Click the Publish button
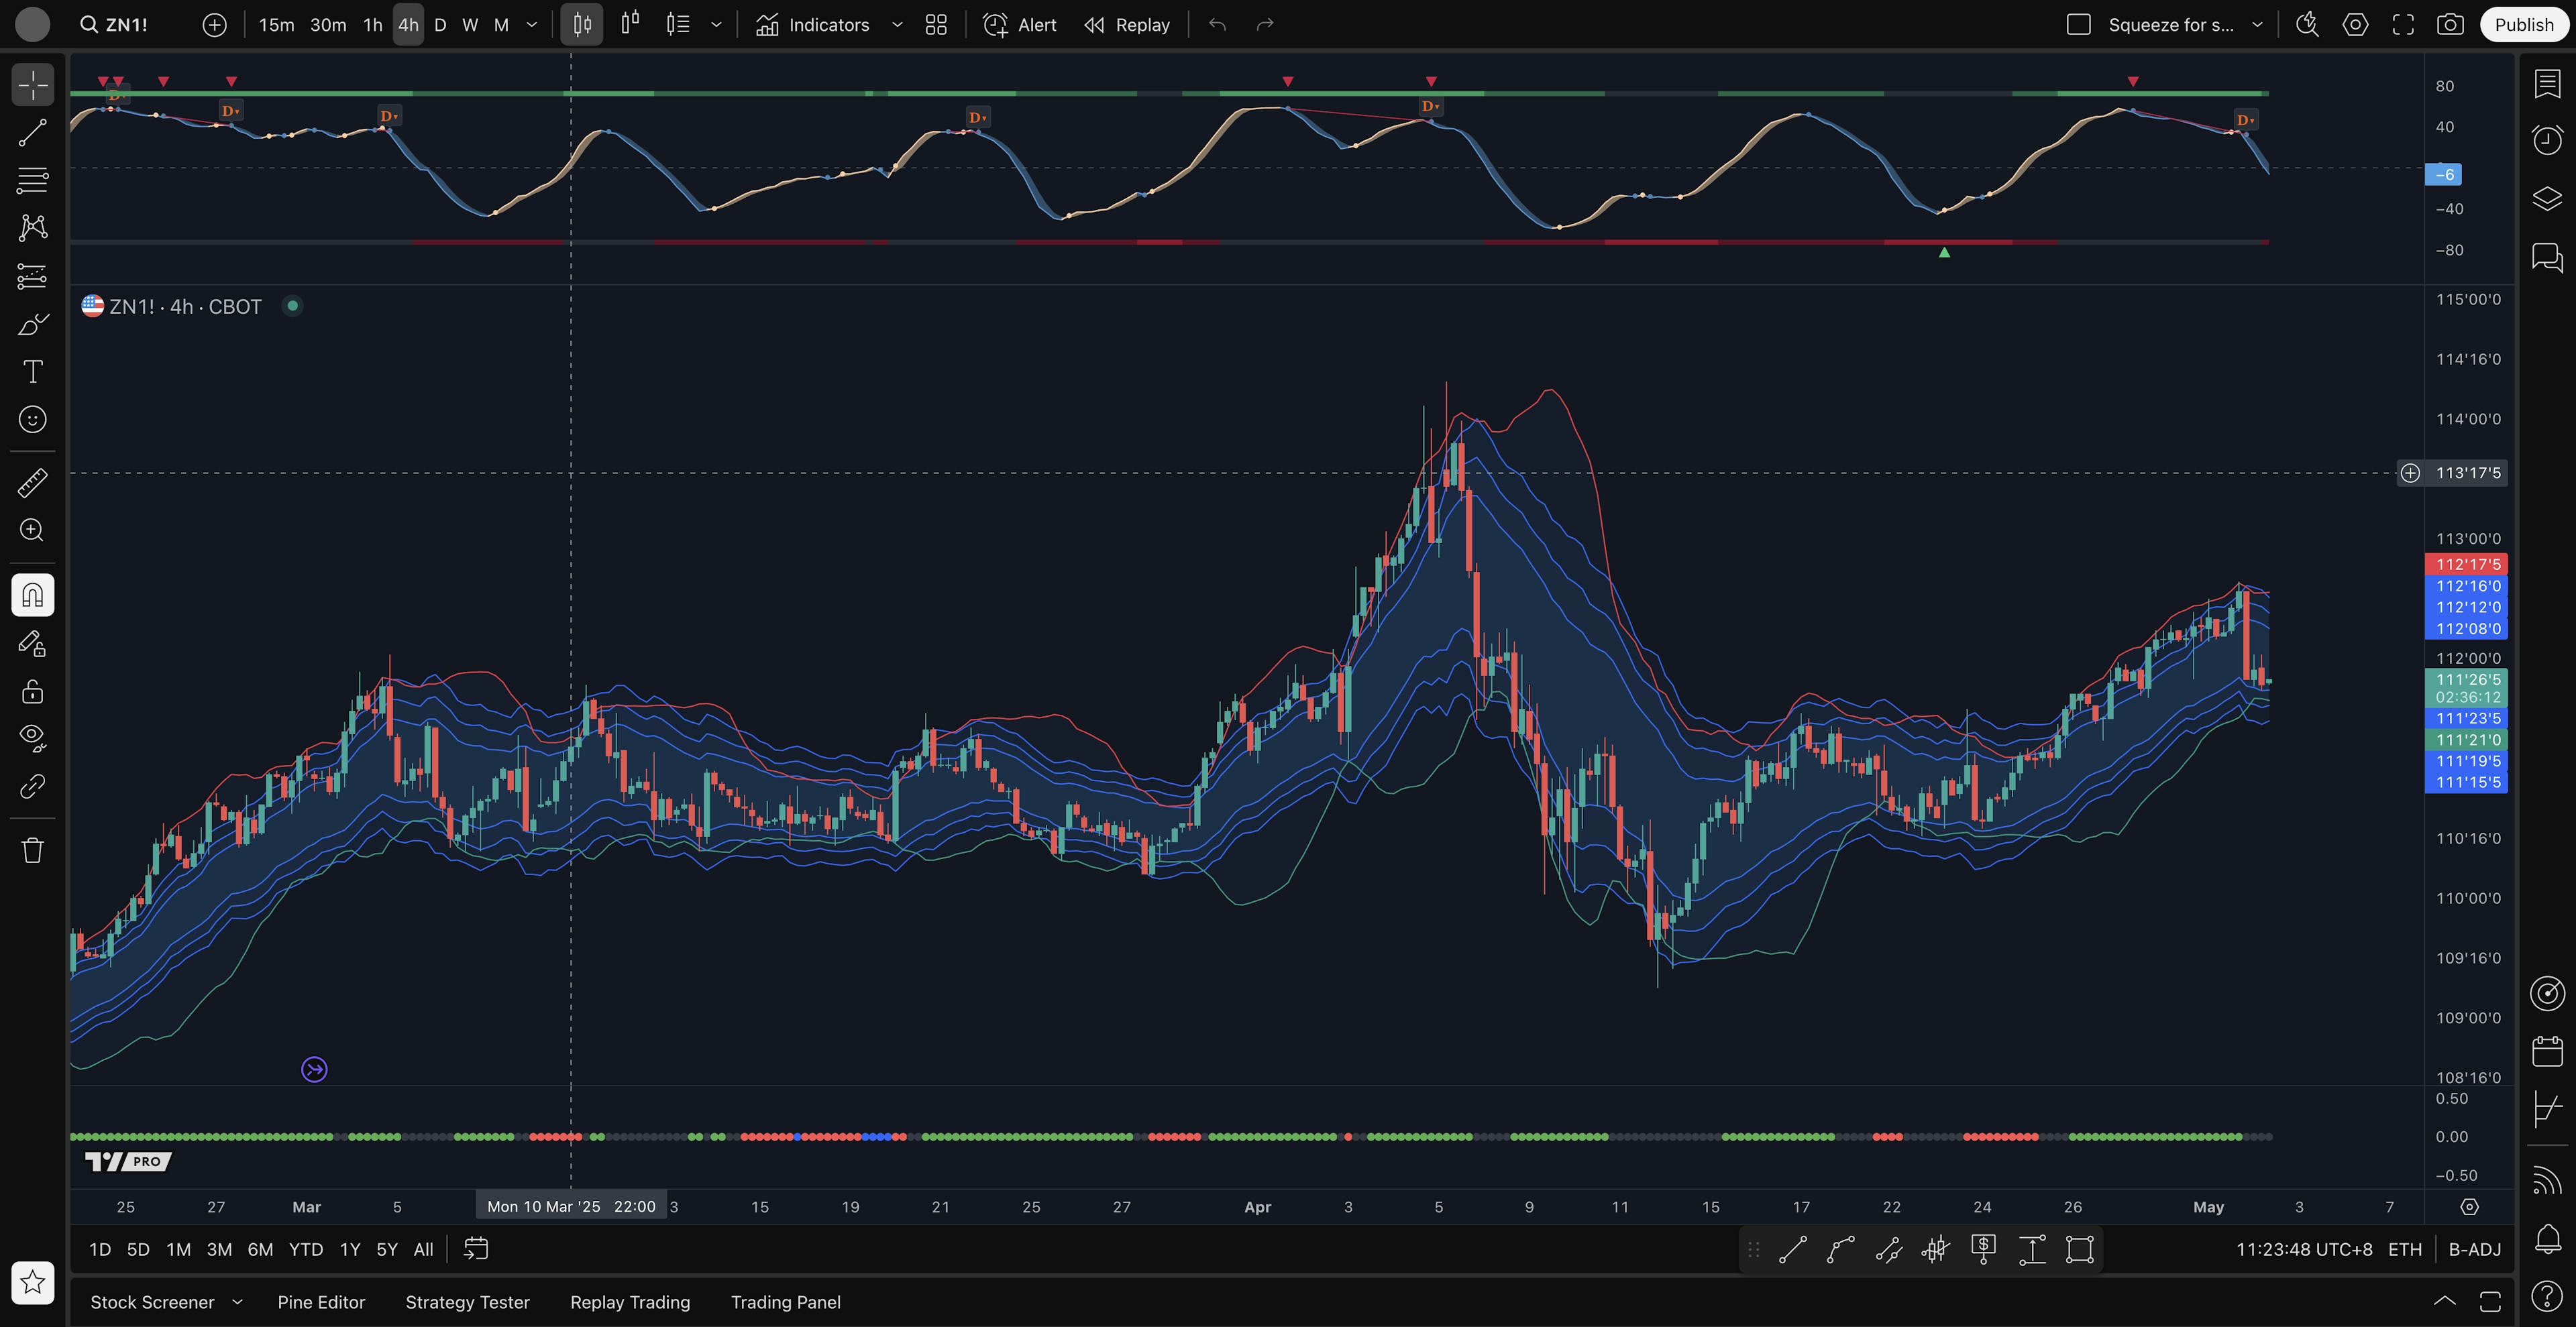The image size is (2576, 1327). pos(2523,25)
